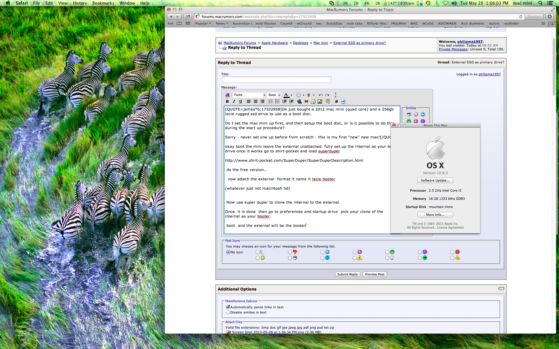
Task: Select the yellow smiley post icon radio
Action: point(257,258)
